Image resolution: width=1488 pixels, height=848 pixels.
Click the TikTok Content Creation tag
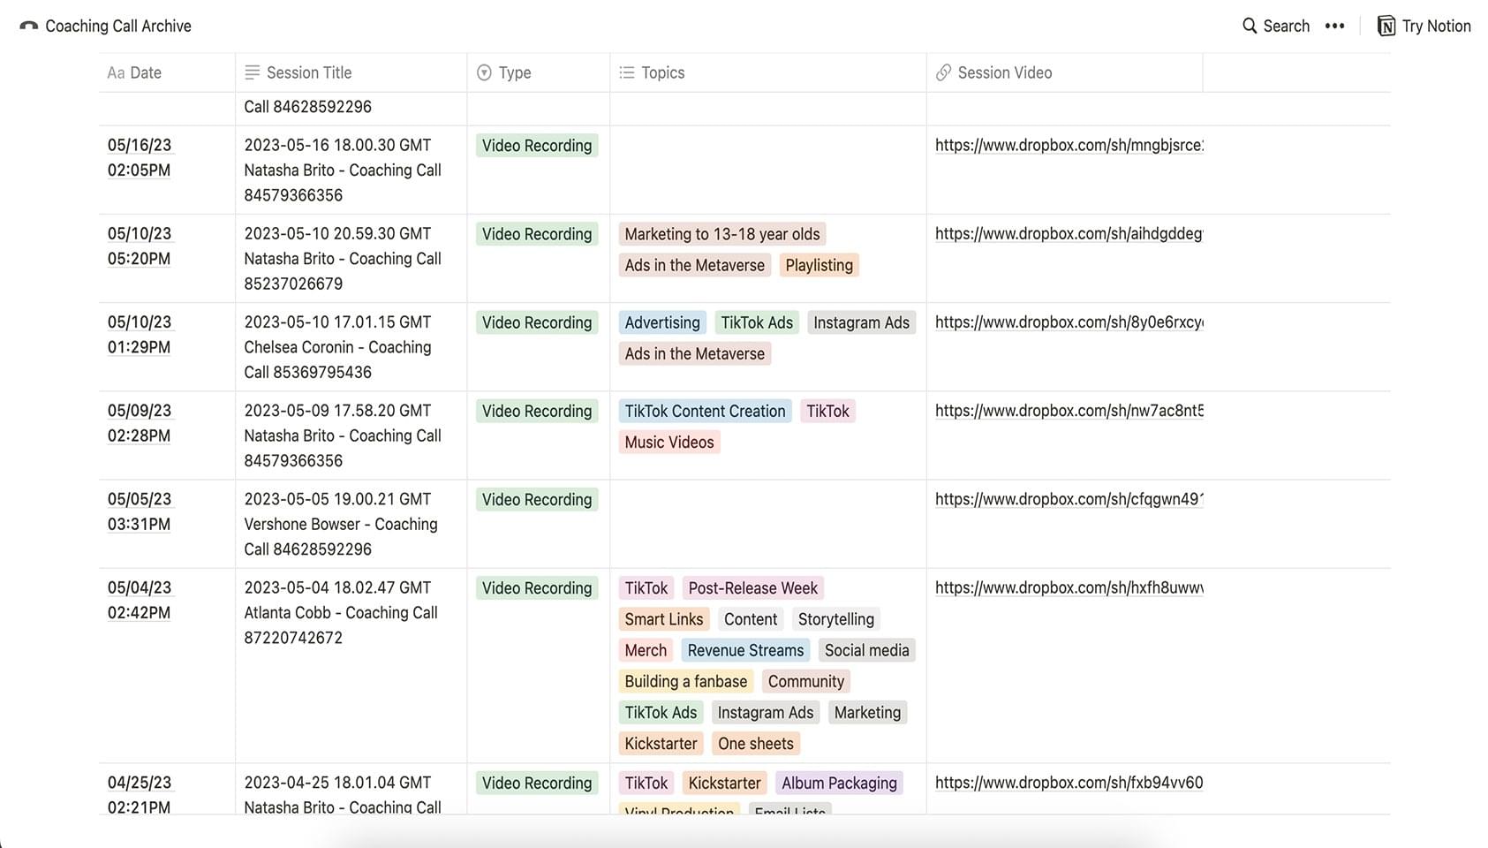pos(705,411)
